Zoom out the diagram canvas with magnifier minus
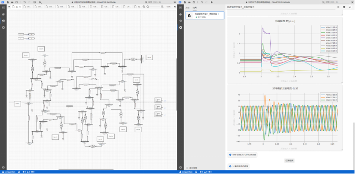 [x=144, y=7]
